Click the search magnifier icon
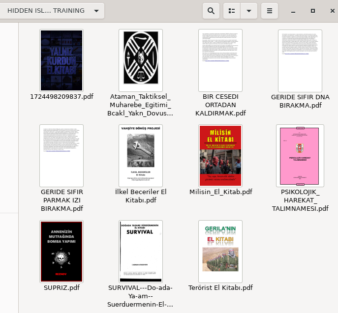 point(211,10)
